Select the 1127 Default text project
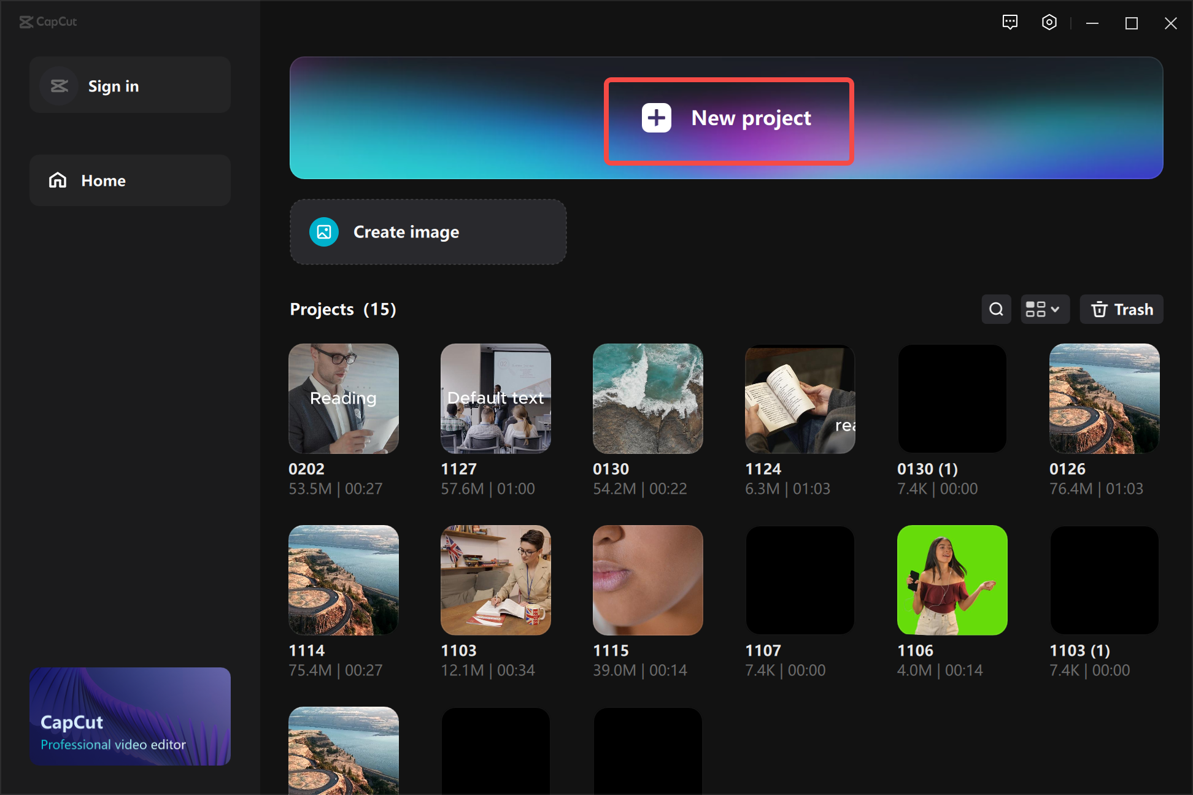The width and height of the screenshot is (1193, 795). pos(495,399)
